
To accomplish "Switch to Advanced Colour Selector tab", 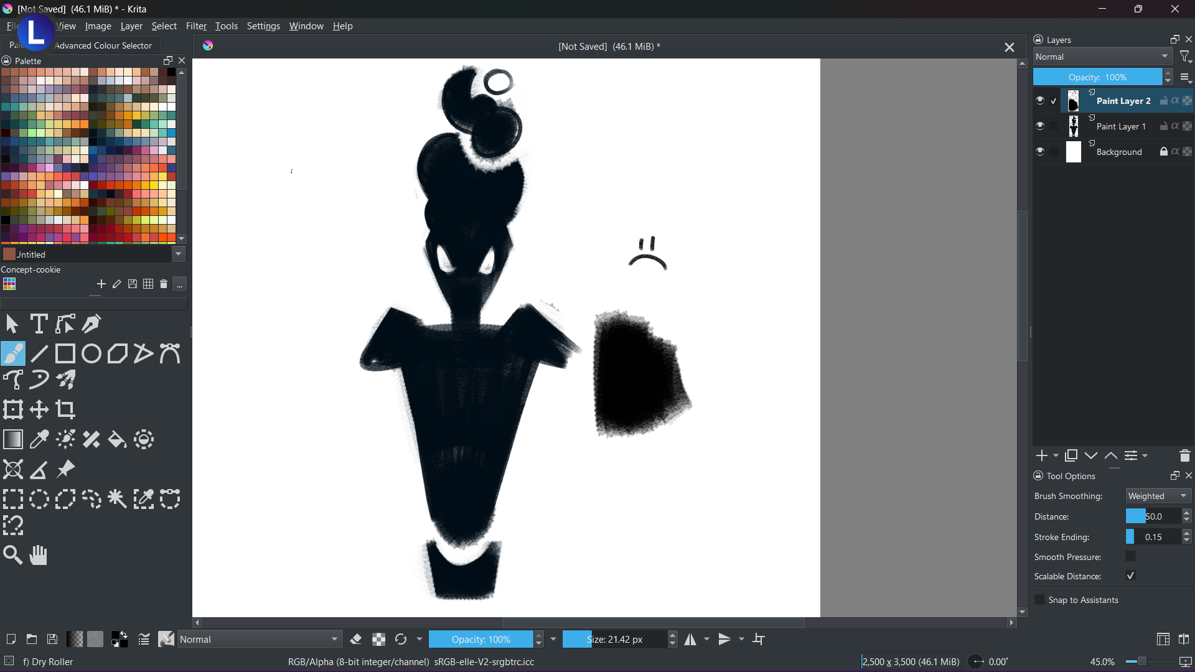I will click(x=103, y=45).
